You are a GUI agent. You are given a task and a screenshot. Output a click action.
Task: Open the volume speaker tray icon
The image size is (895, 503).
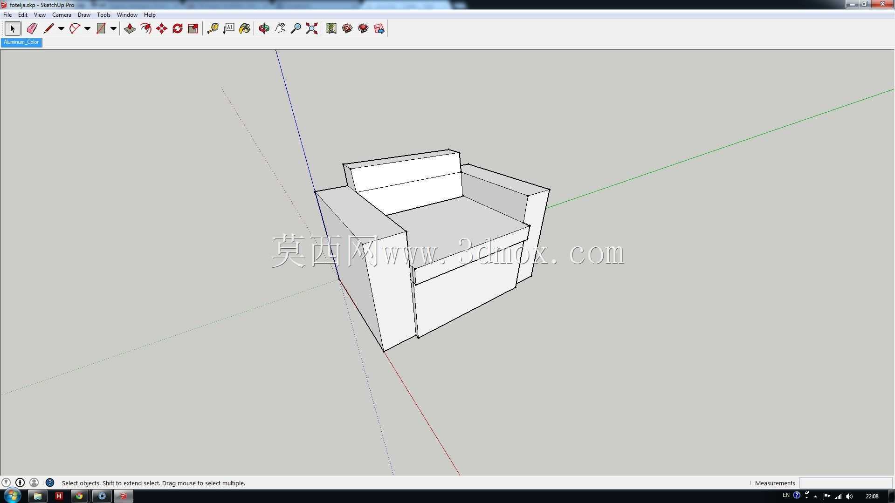[x=849, y=496]
